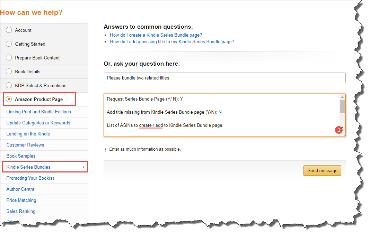Screen dimensions: 370x235
Task: Click the 'Enter as much information as possible.' text
Action: [145, 149]
